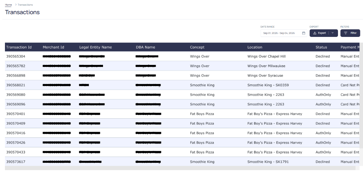This screenshot has height=173, width=363.
Task: Click location Smoothie King - SK1791
Action: 268,162
